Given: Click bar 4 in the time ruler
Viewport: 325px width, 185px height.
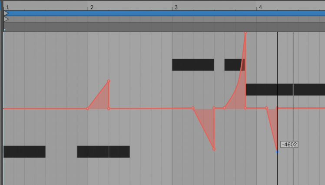Looking at the screenshot, I should point(260,7).
